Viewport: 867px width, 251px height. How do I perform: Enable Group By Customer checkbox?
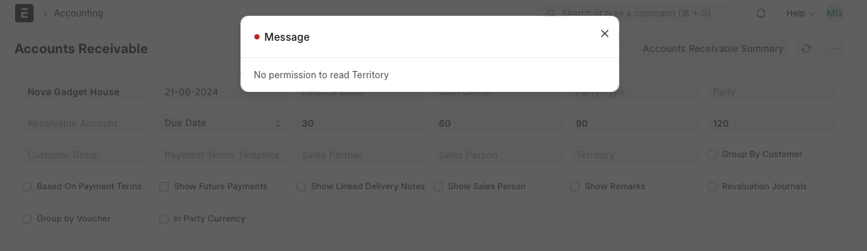pos(712,154)
